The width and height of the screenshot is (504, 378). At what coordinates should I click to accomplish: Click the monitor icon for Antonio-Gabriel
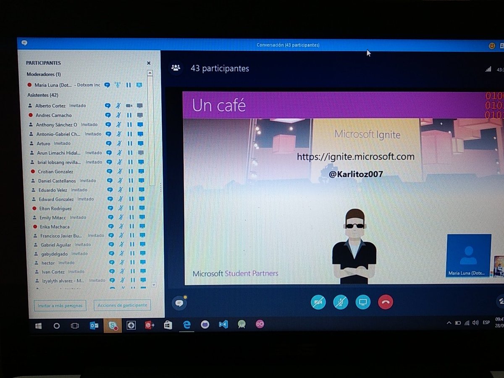(140, 134)
